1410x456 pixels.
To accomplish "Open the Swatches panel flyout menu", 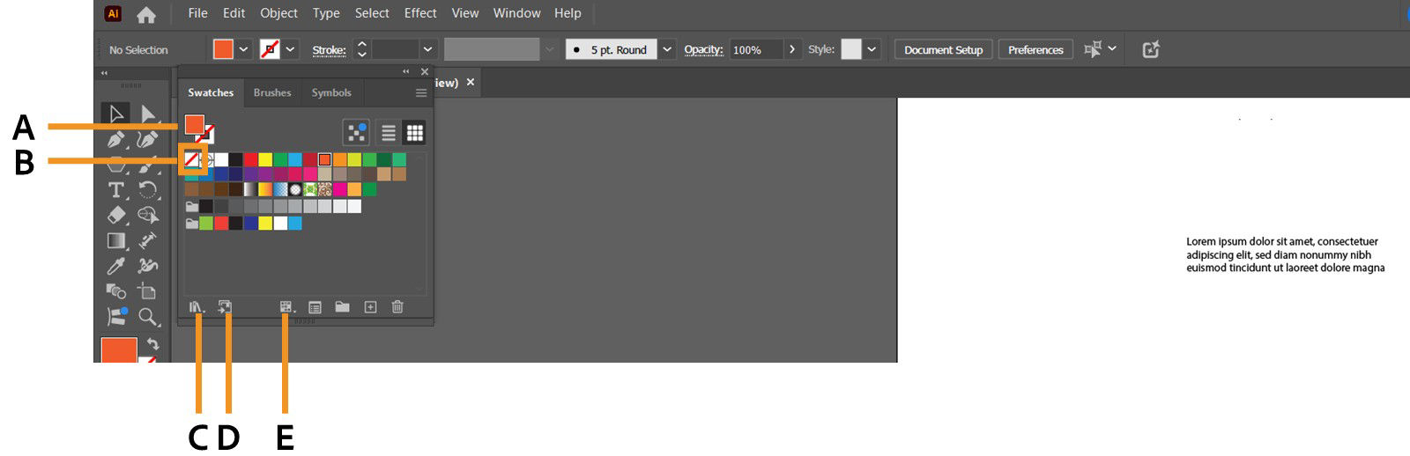I will click(421, 92).
